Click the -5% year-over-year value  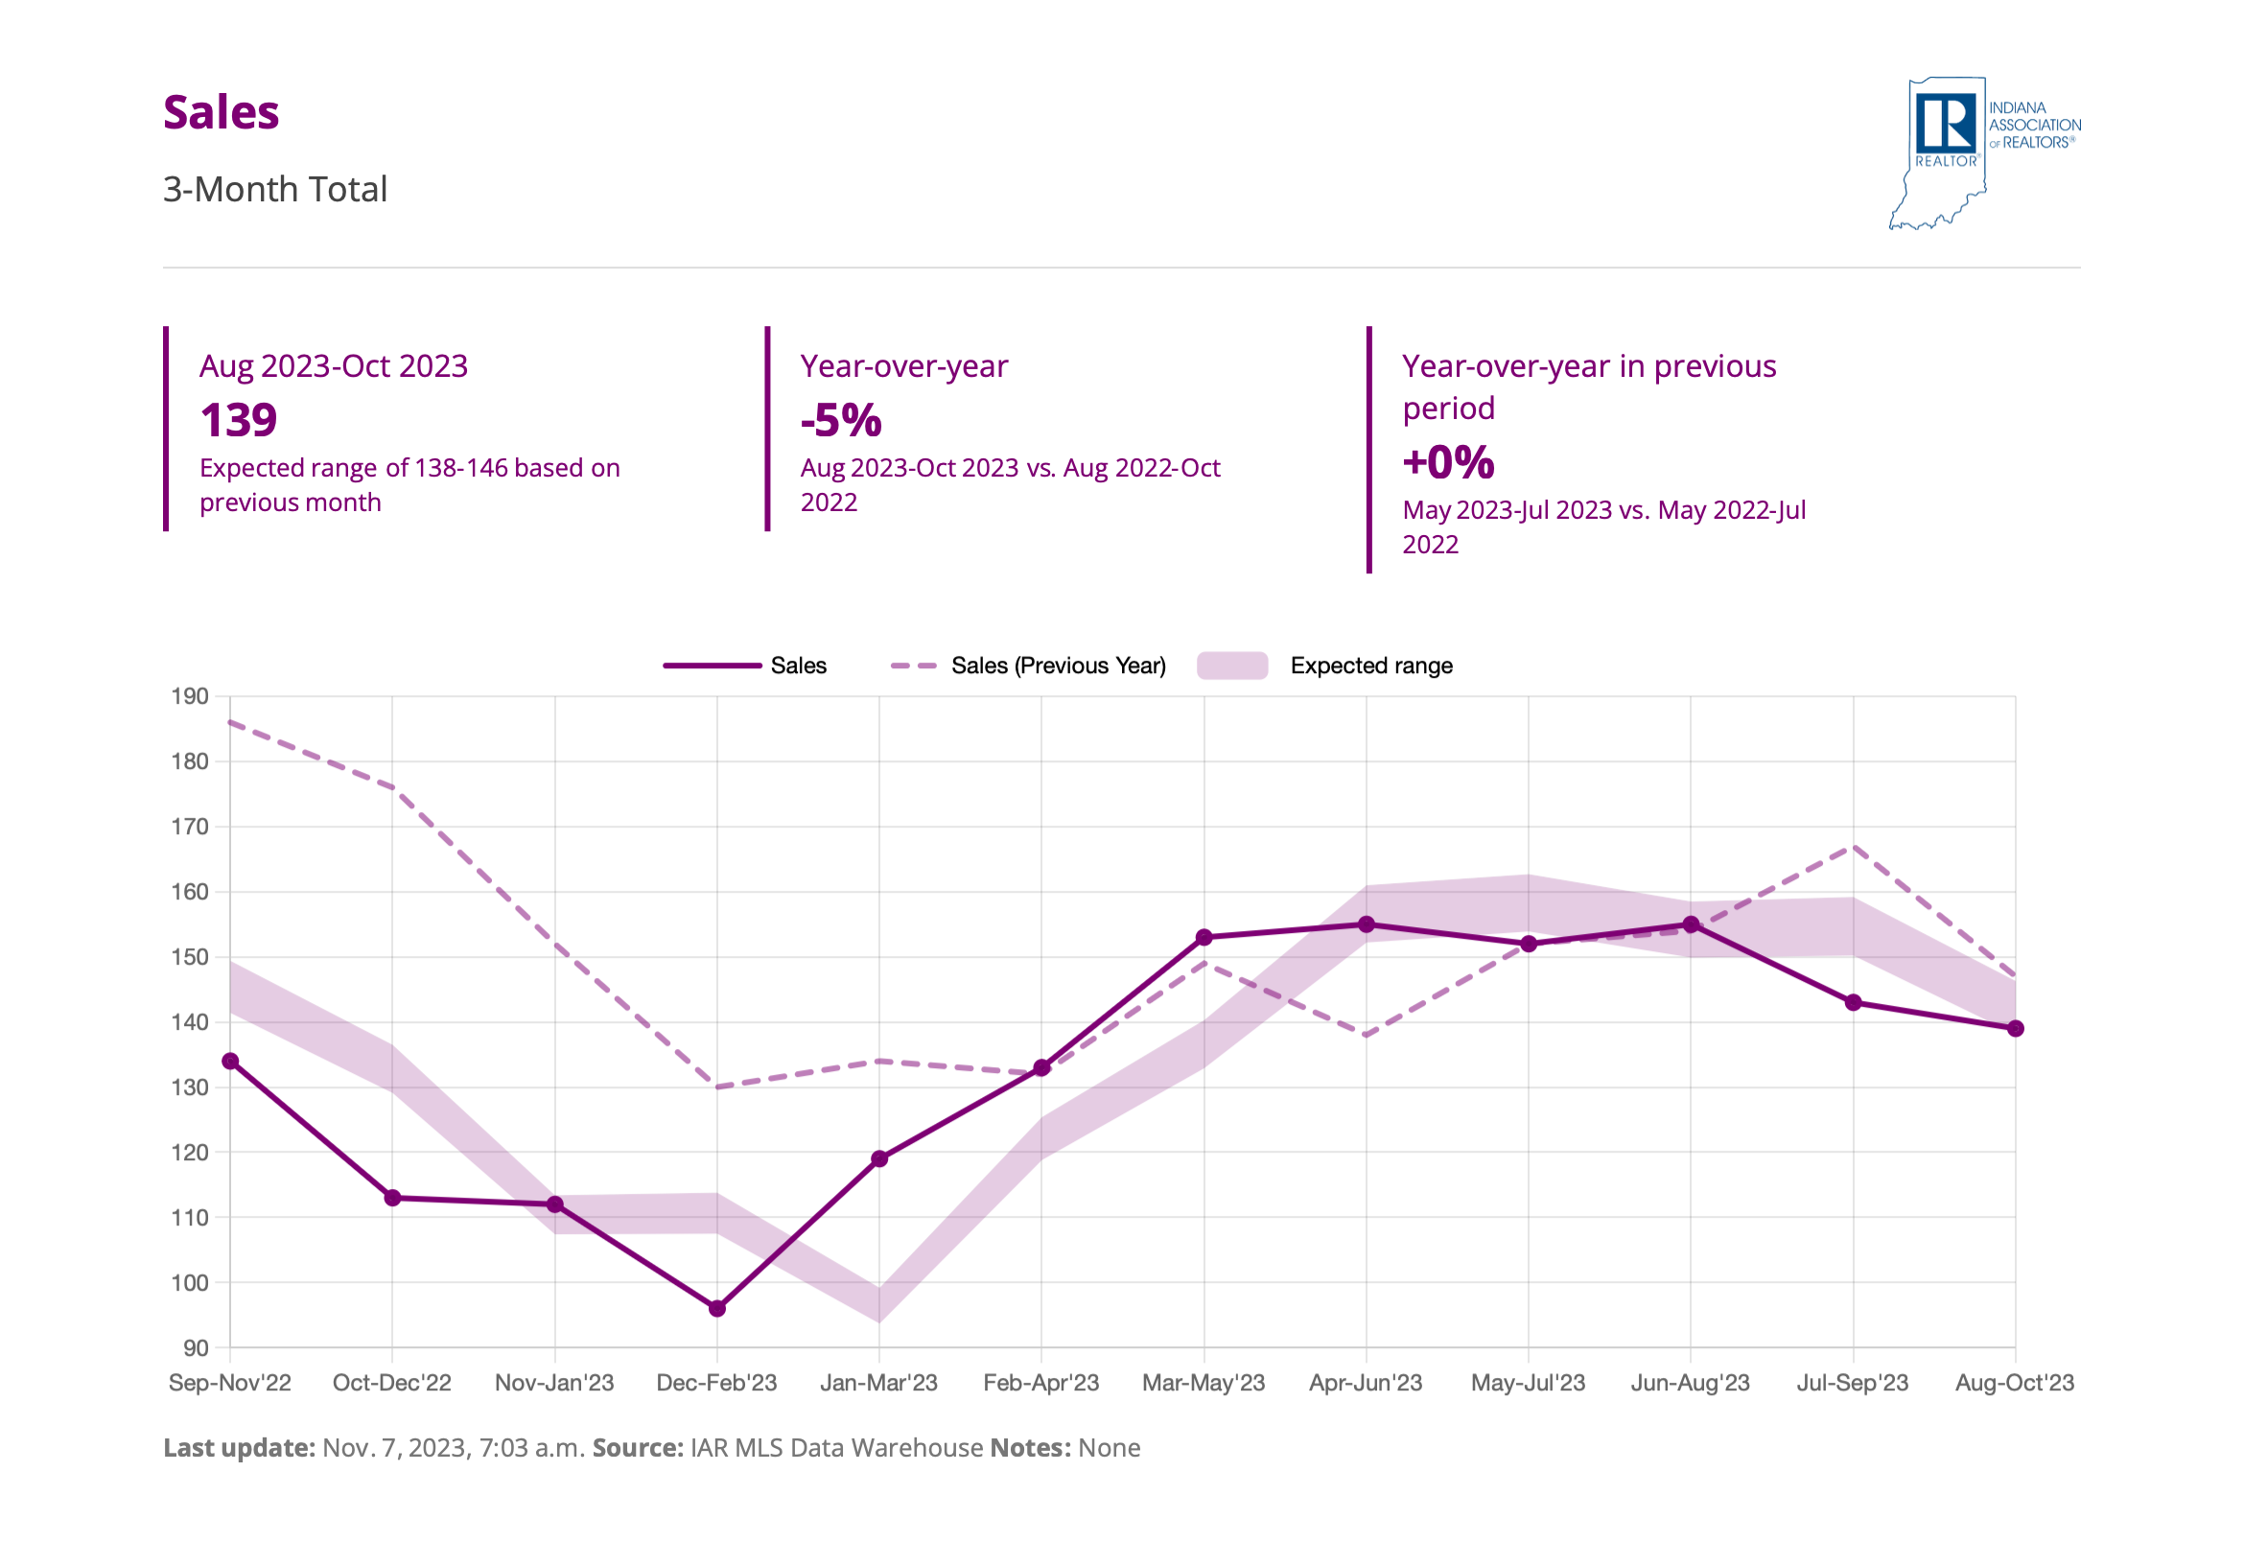click(x=840, y=420)
